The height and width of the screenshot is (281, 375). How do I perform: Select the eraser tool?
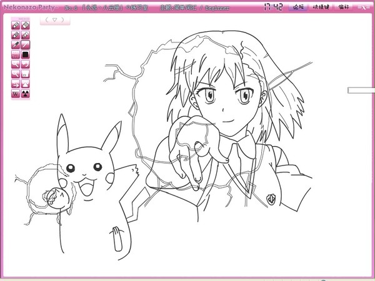26,25
